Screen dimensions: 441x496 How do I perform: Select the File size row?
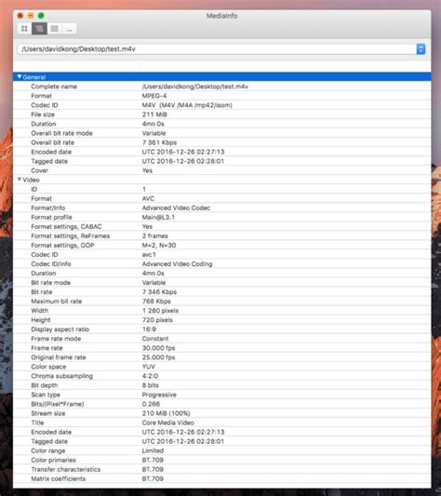(221, 114)
